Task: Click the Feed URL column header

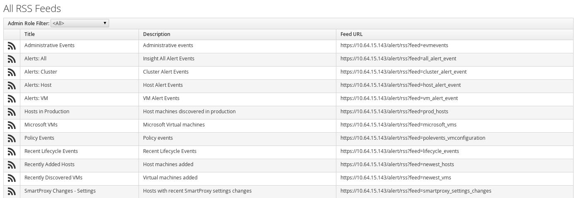Action: [351, 34]
